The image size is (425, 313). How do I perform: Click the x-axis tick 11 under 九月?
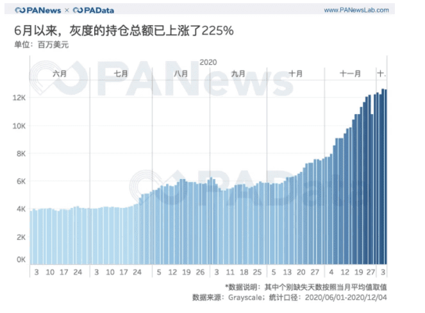pos(230,272)
